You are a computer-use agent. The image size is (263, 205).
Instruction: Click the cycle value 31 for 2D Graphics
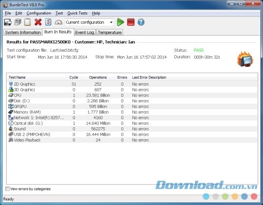tap(74, 84)
